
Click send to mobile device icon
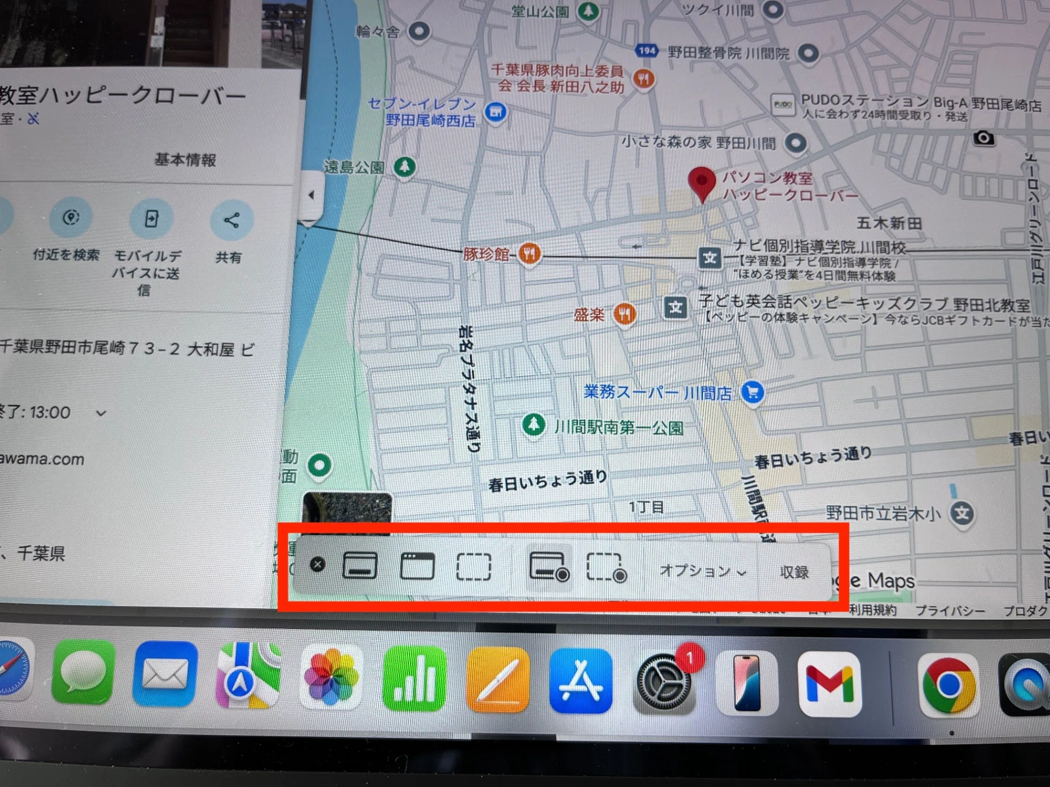[x=151, y=219]
